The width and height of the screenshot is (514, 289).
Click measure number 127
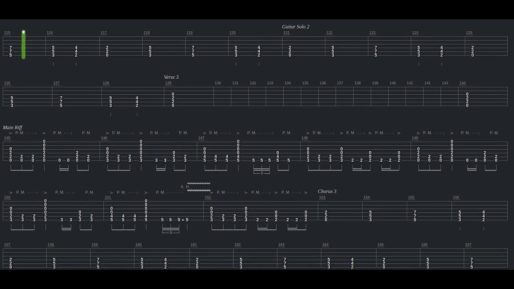point(56,83)
